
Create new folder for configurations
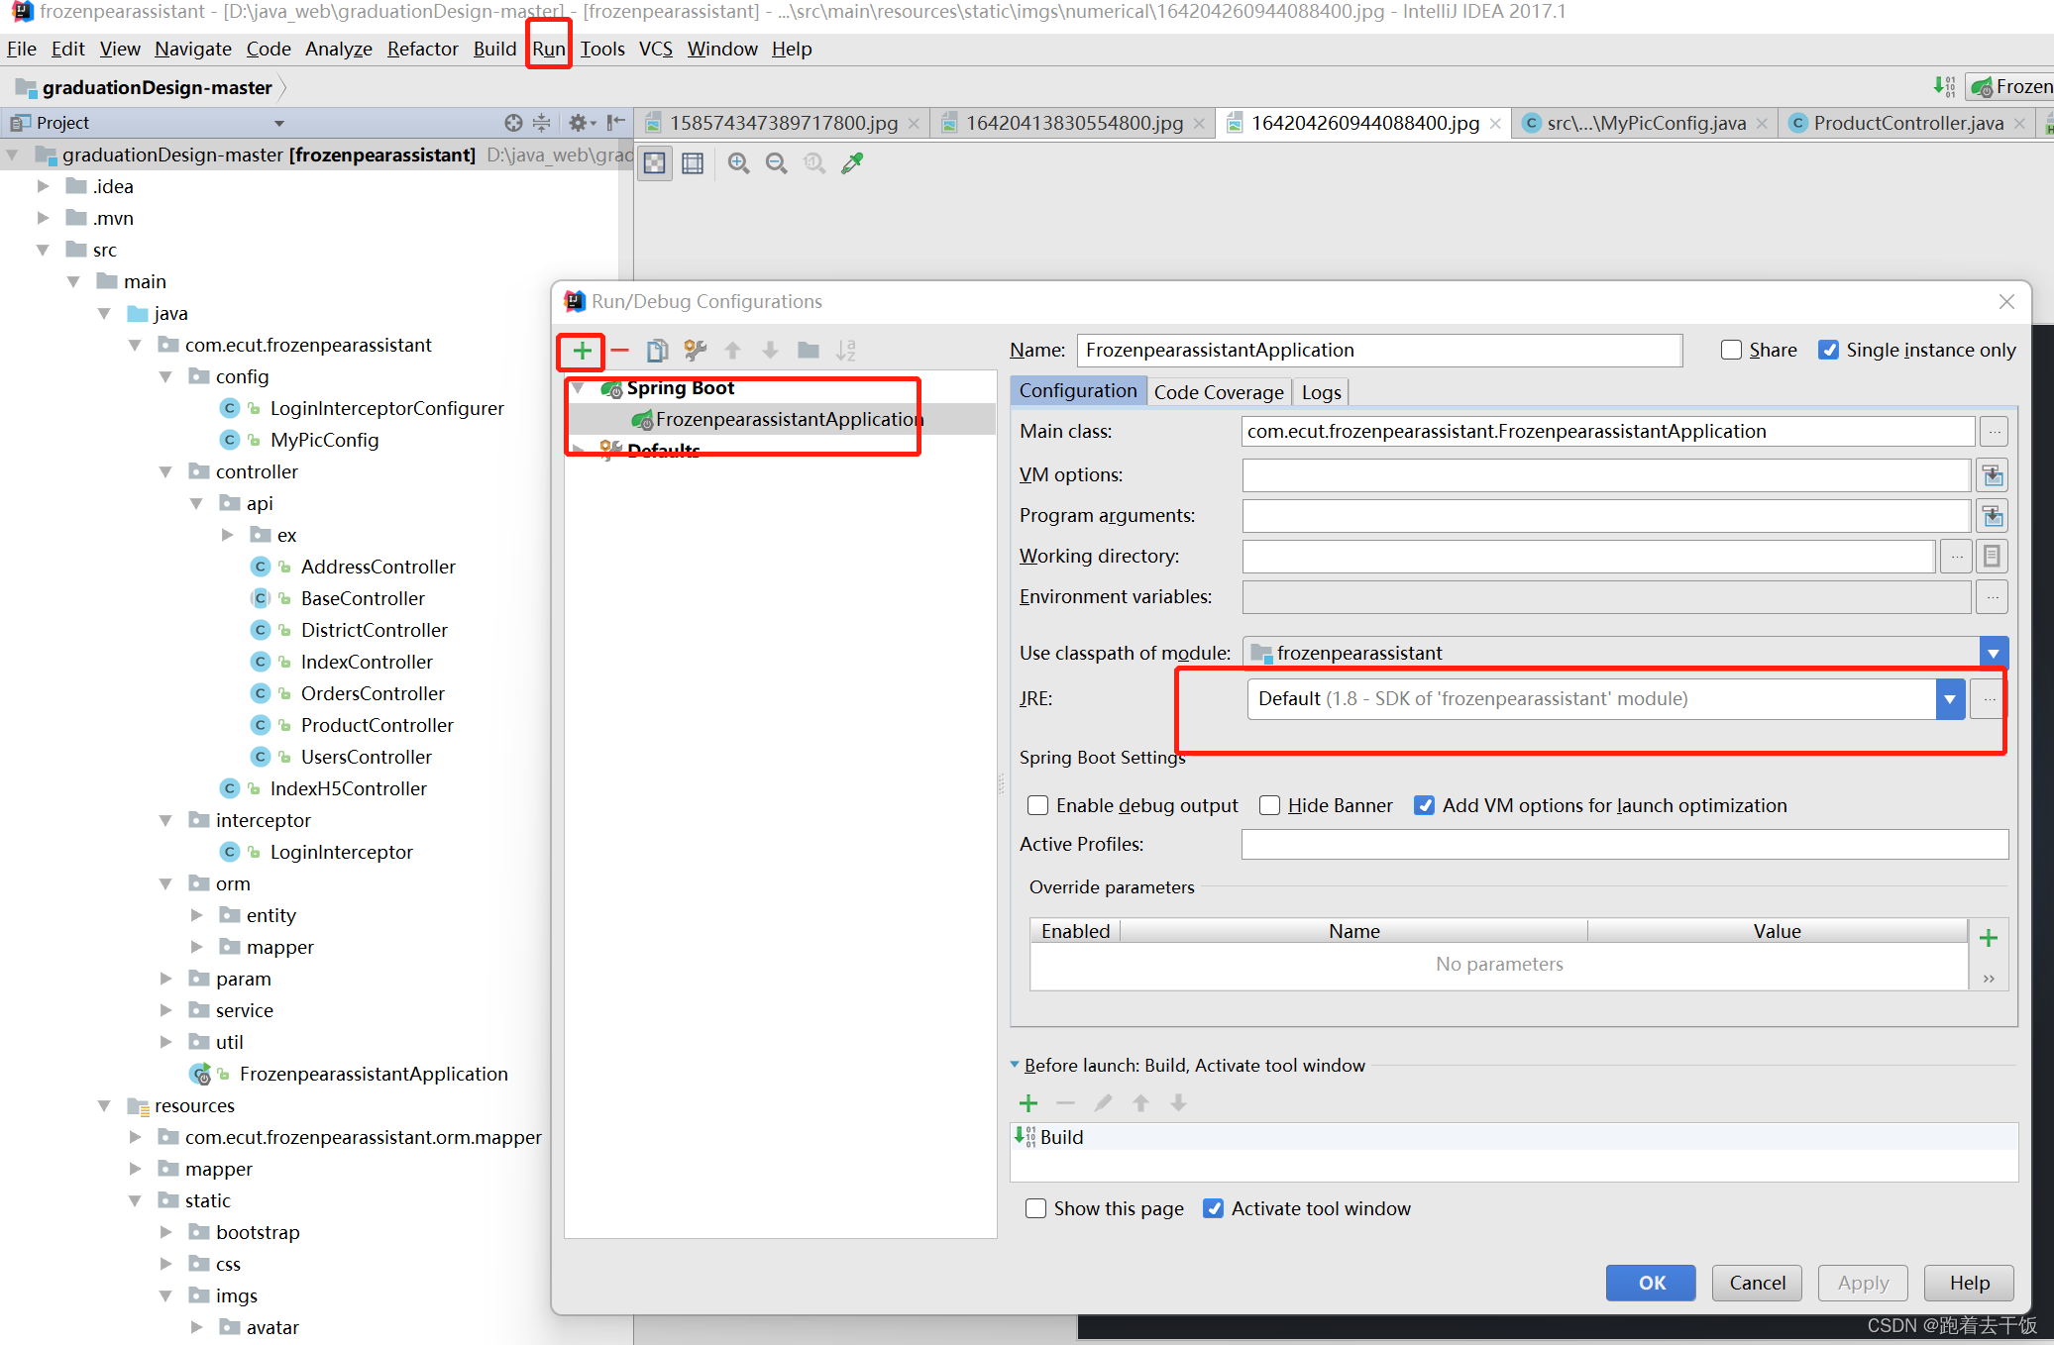[x=809, y=351]
